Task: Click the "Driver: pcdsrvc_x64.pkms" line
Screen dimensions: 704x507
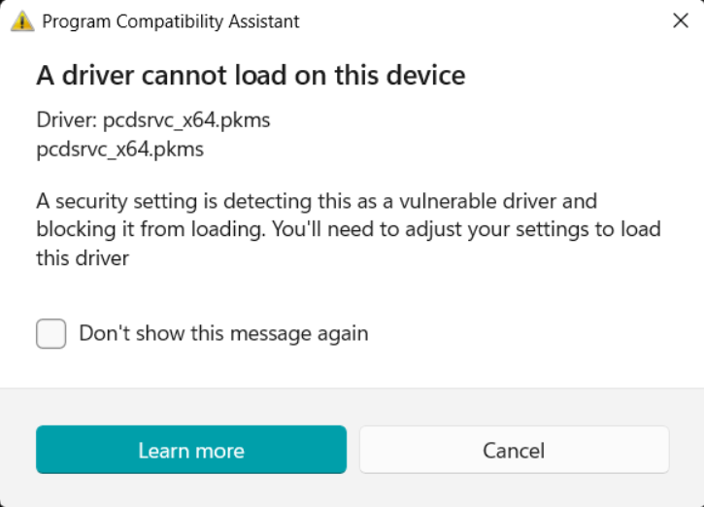Action: click(x=152, y=121)
